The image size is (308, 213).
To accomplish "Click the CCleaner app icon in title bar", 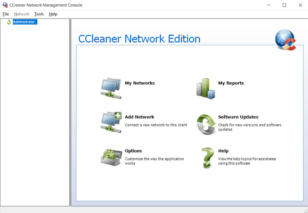I will [x=5, y=5].
